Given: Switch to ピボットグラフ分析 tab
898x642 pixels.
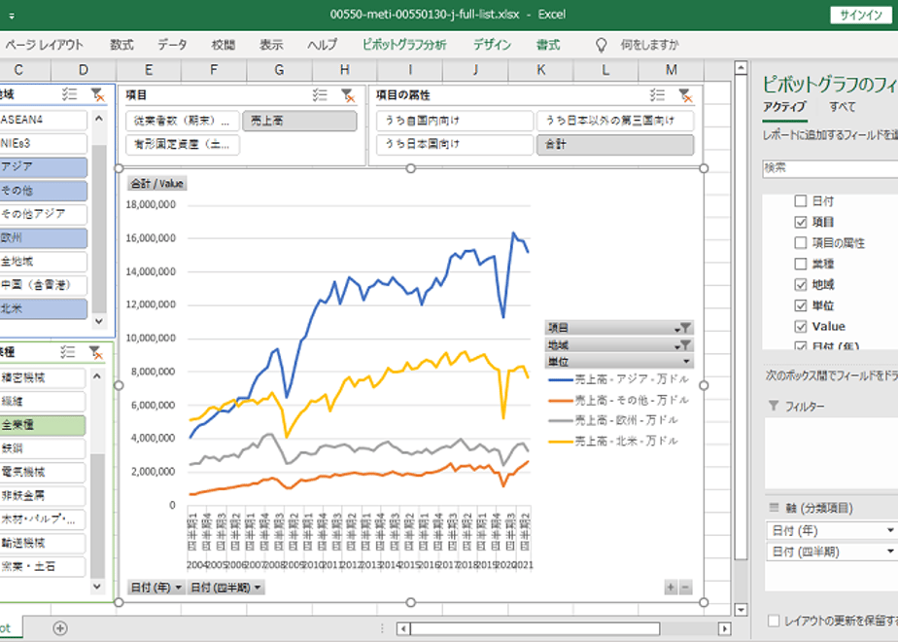Looking at the screenshot, I should [404, 45].
